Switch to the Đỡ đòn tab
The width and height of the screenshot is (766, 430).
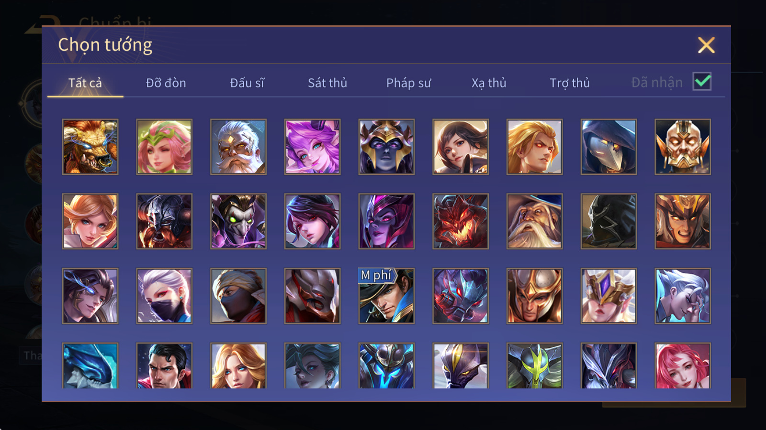point(166,83)
